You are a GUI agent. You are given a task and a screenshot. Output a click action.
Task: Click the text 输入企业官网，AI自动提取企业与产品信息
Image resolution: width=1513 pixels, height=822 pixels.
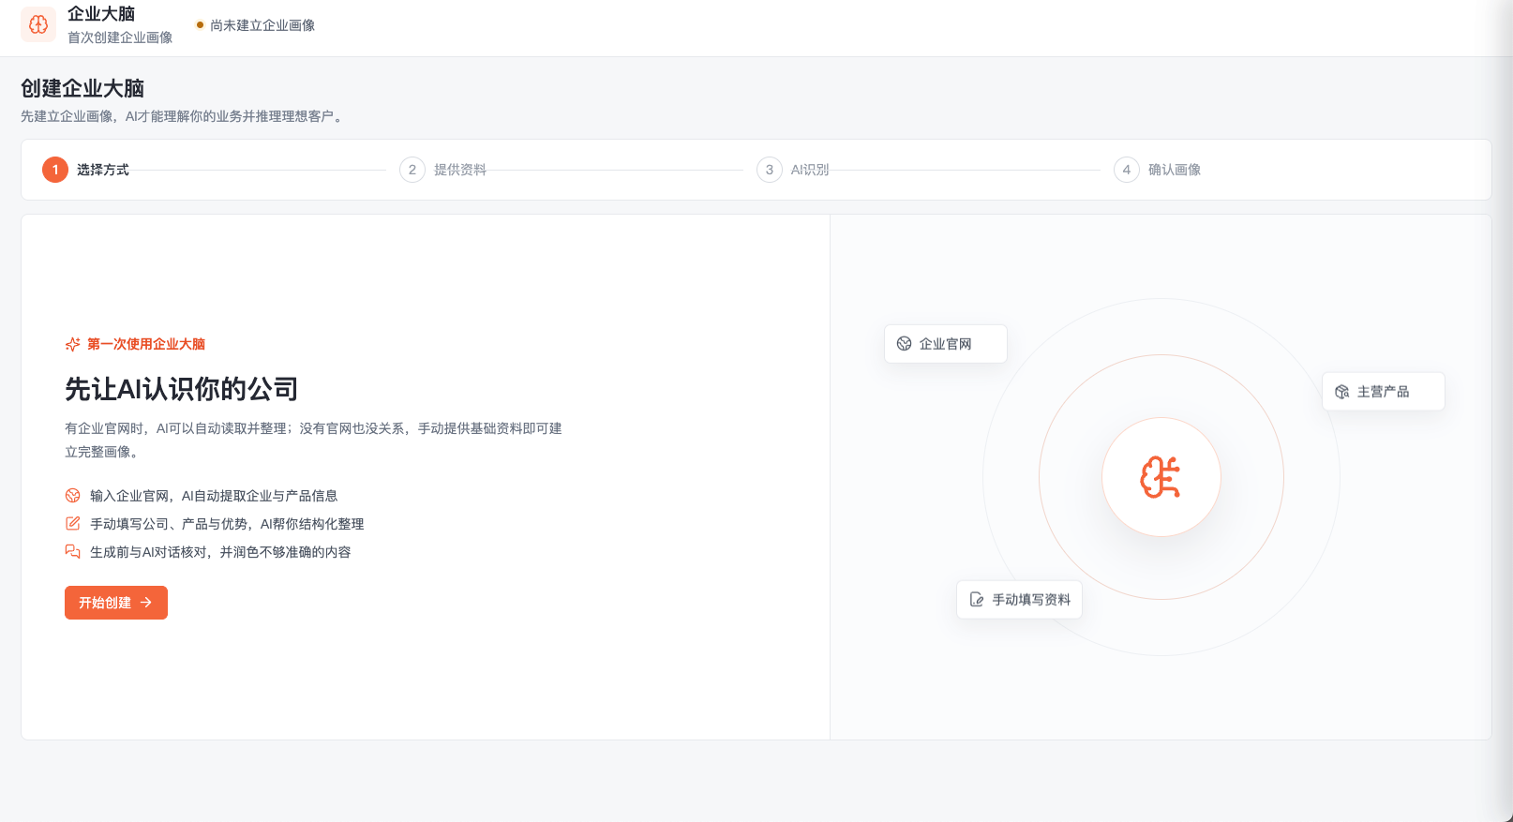(x=214, y=496)
